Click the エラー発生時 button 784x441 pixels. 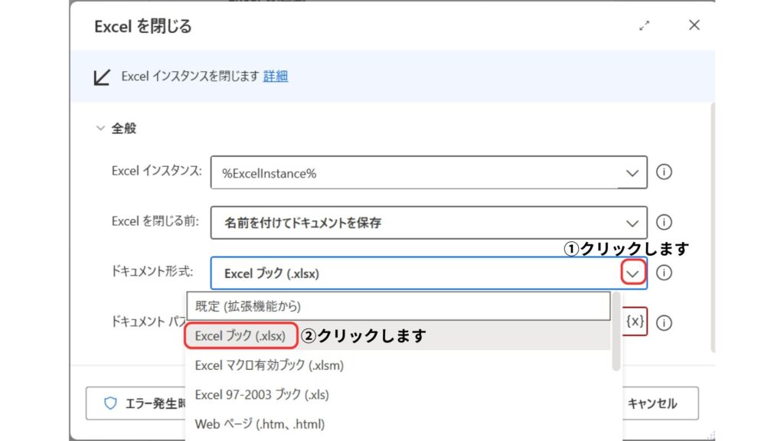pos(136,403)
